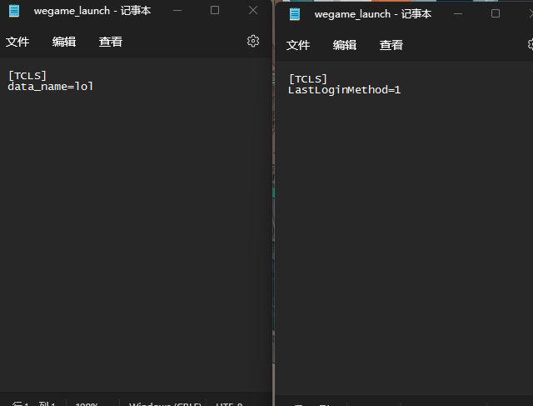Click the data_name=lol line in left window
This screenshot has height=406, width=533.
tap(50, 87)
